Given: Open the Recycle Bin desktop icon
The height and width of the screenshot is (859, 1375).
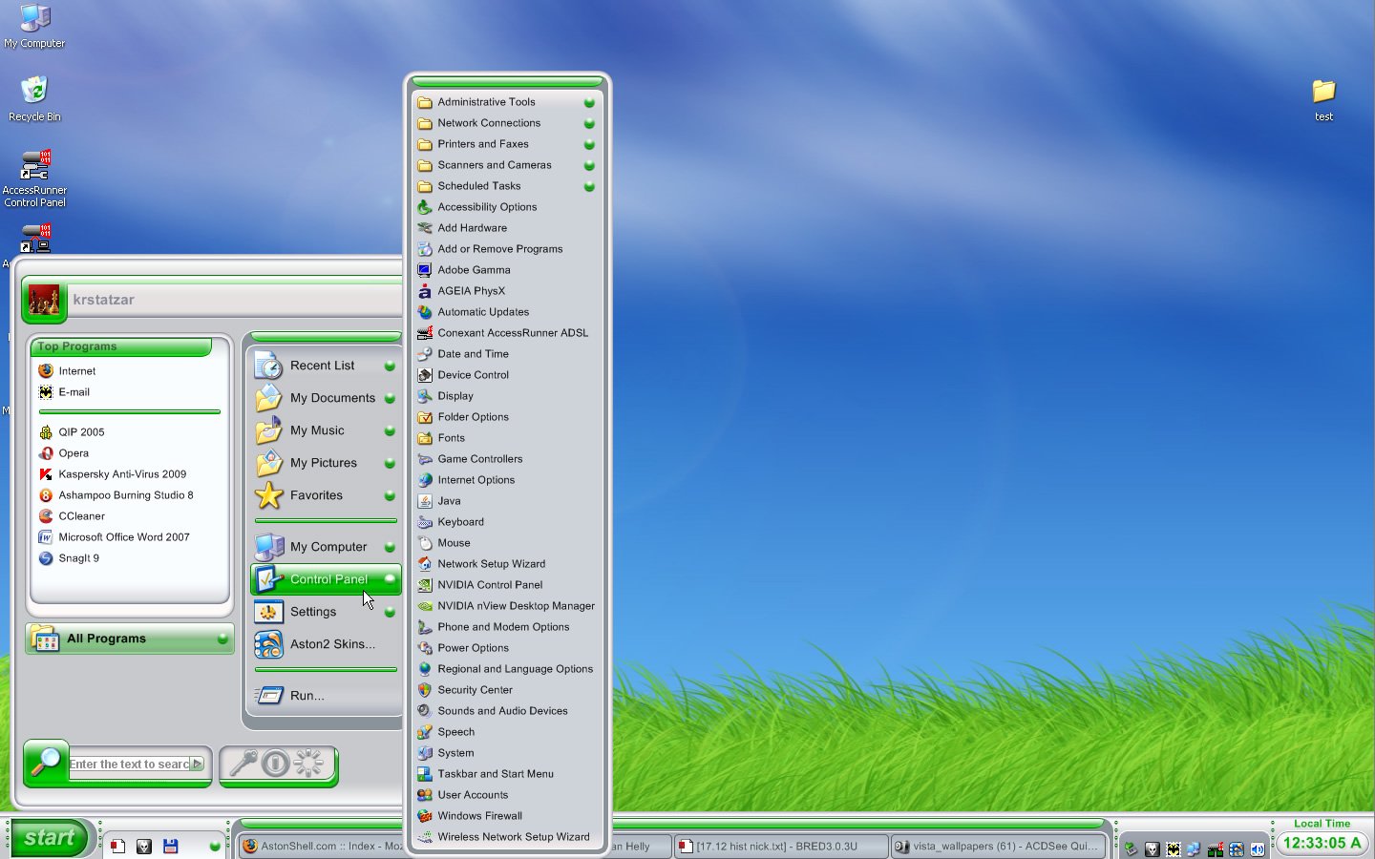Looking at the screenshot, I should tap(34, 98).
